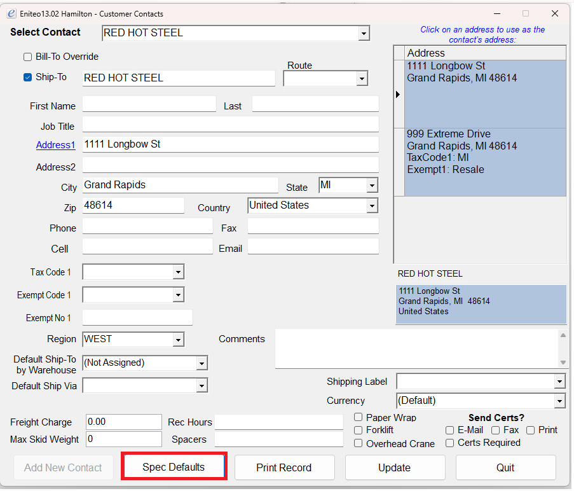This screenshot has width=574, height=491.
Task: Check the Fax send certs option
Action: click(495, 430)
